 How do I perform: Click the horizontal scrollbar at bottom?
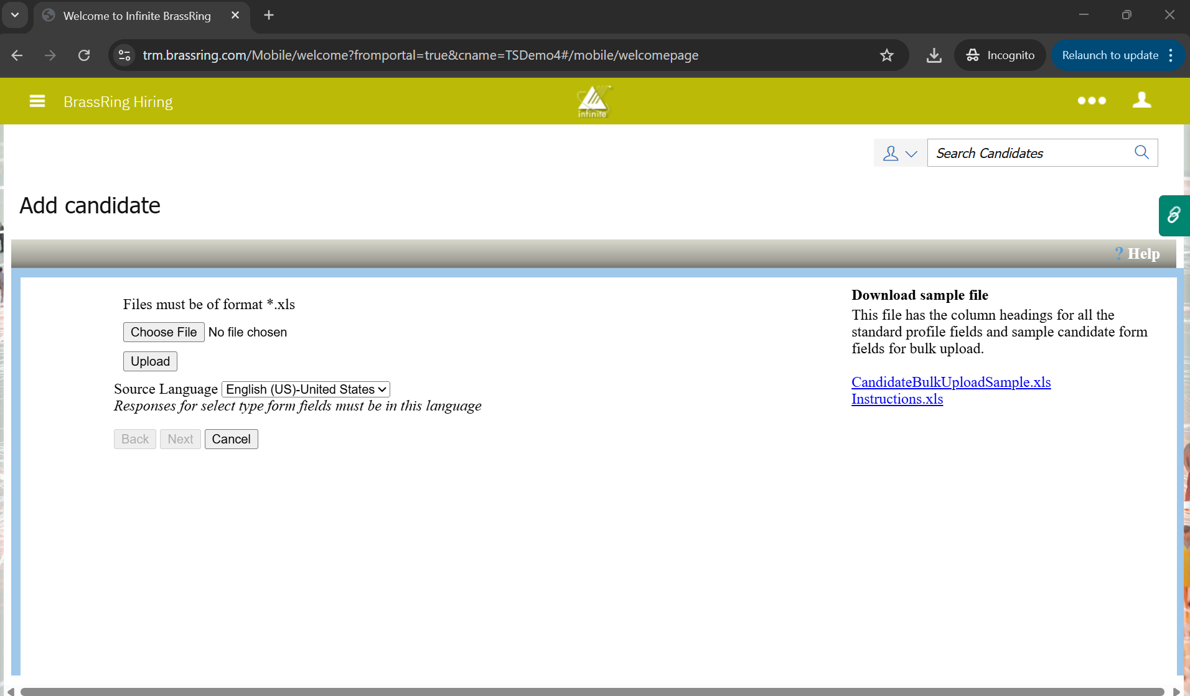[591, 691]
